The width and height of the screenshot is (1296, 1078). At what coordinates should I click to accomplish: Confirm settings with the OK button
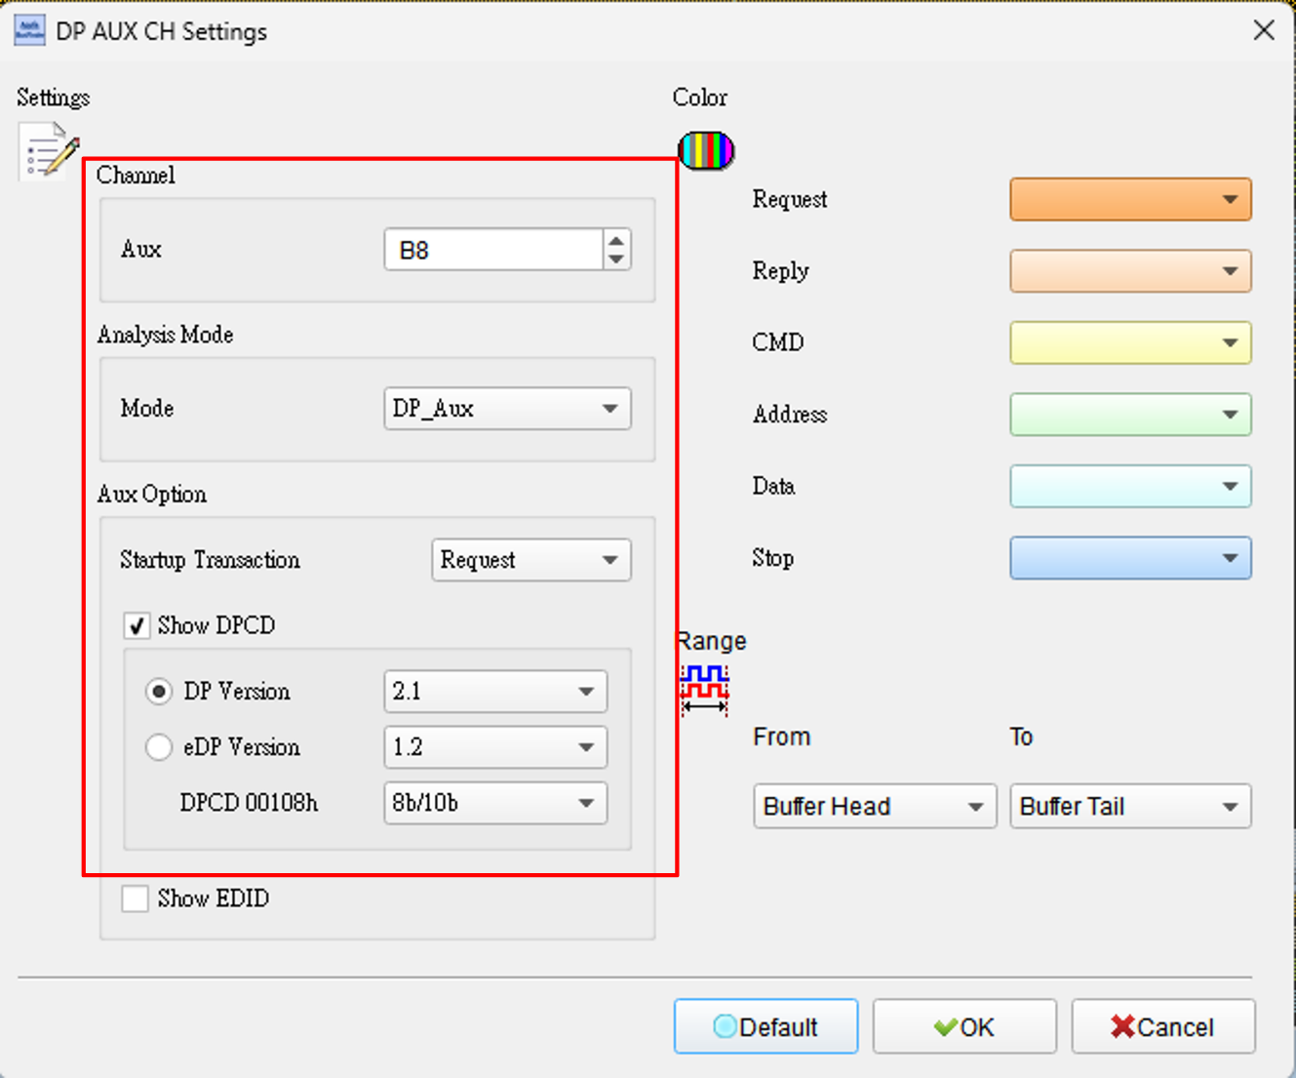pyautogui.click(x=964, y=1026)
